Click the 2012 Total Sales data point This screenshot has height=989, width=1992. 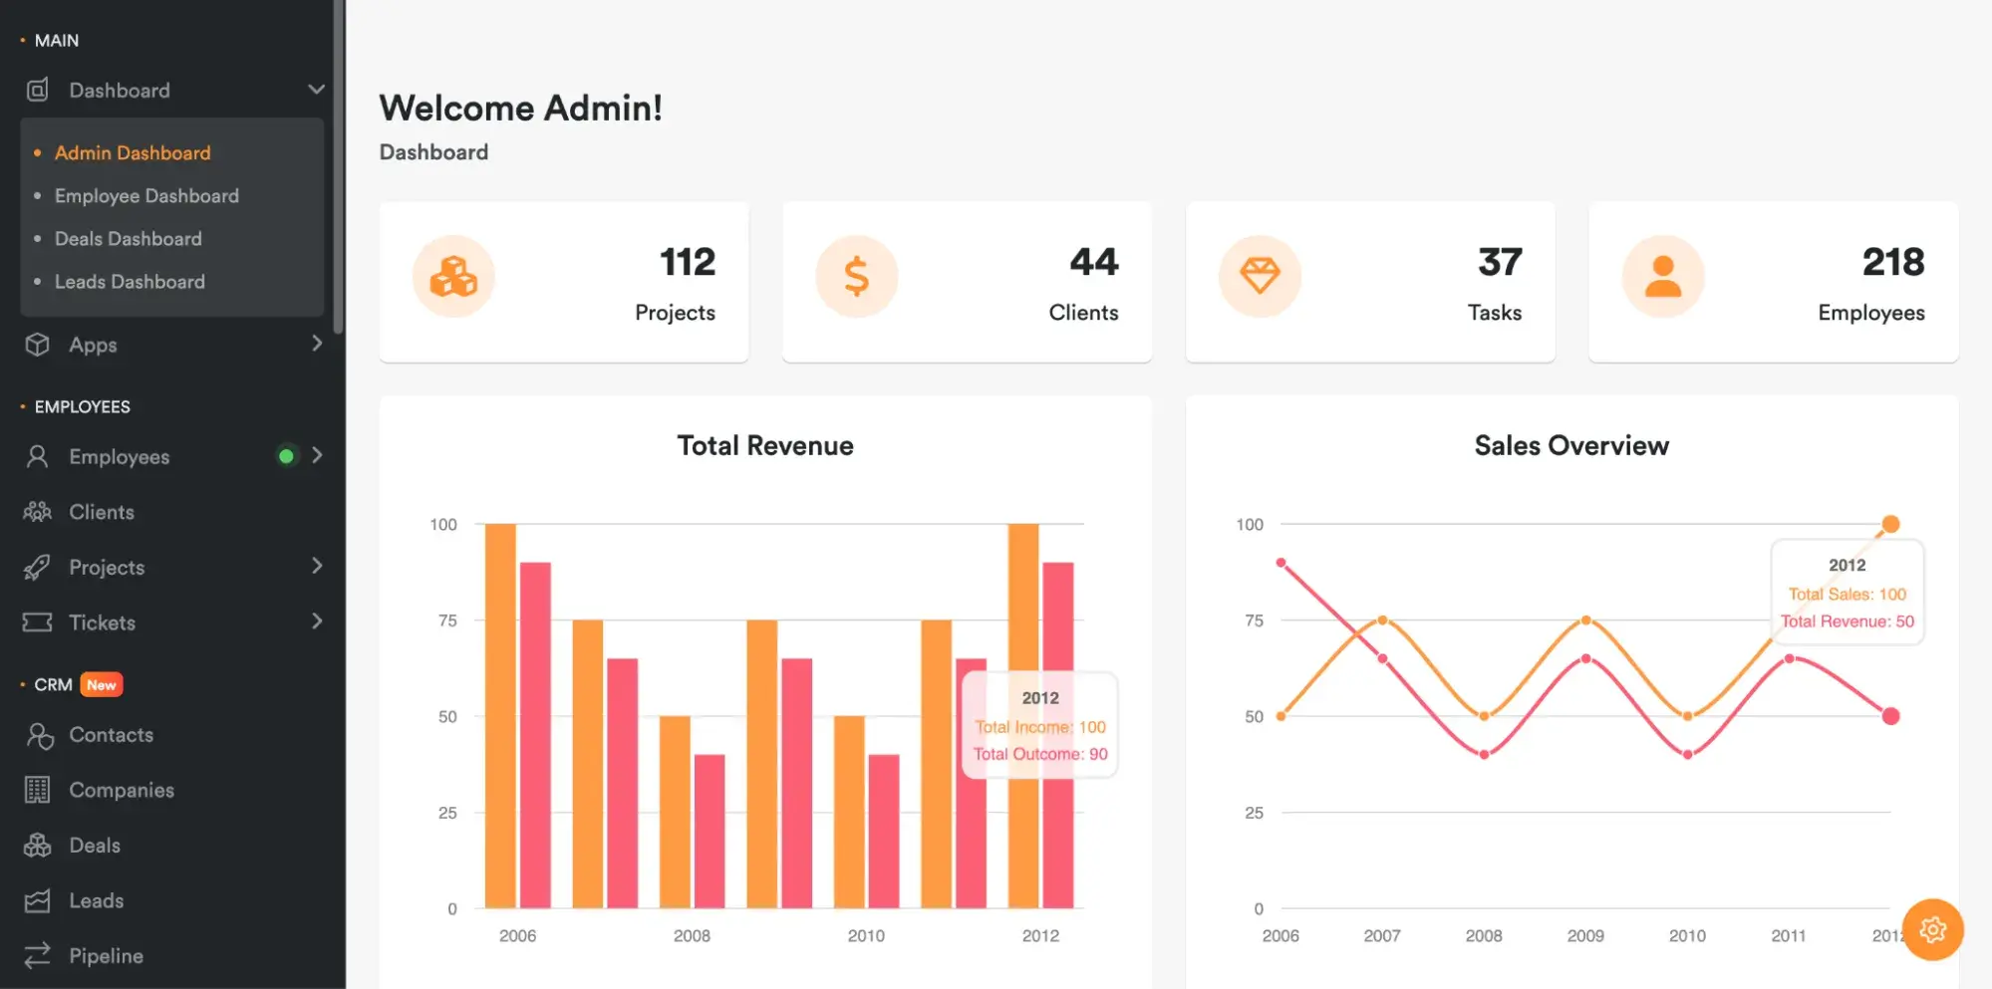click(1889, 524)
